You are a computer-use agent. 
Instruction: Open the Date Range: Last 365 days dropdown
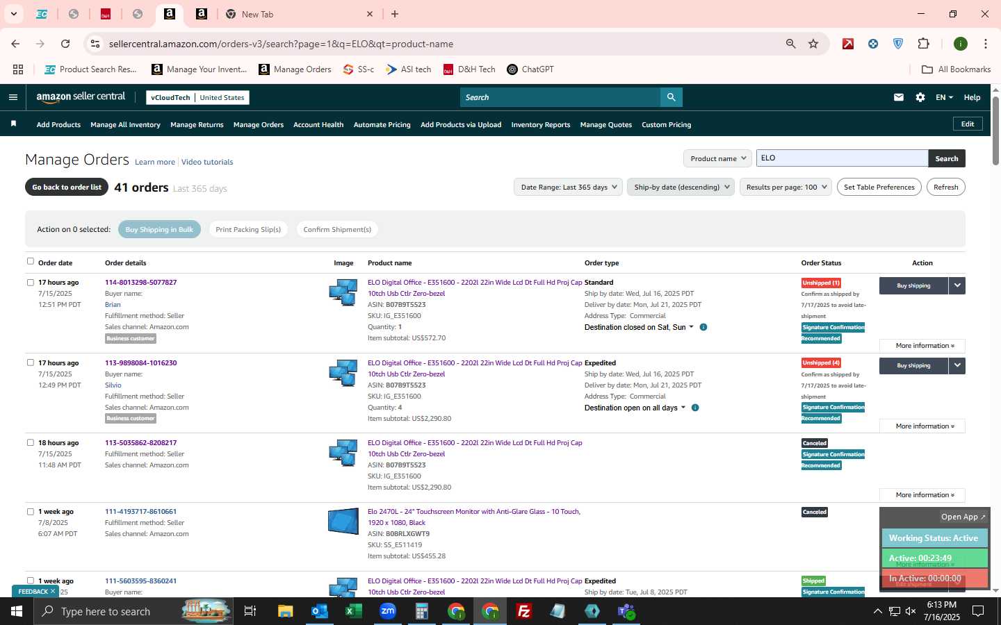pos(569,187)
